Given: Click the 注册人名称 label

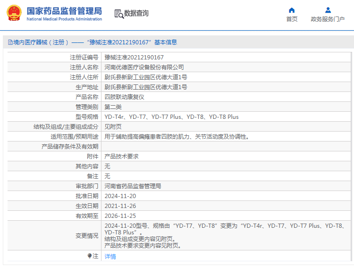Looking at the screenshot, I should point(84,67).
